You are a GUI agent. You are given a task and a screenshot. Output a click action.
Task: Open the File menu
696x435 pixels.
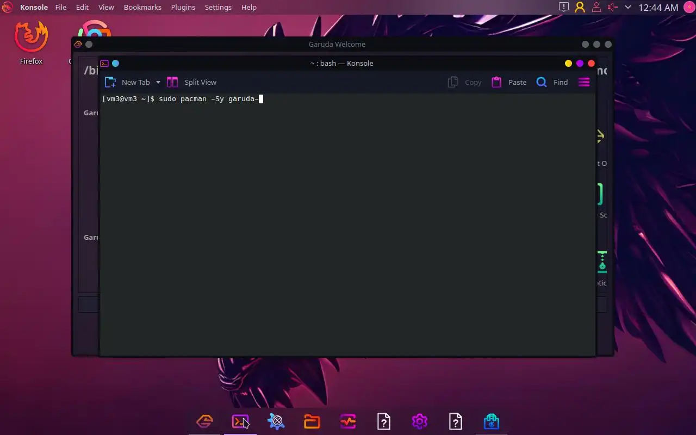[x=60, y=7]
